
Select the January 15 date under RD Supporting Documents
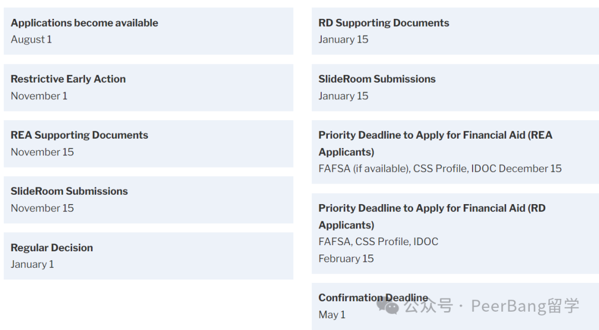tap(343, 39)
